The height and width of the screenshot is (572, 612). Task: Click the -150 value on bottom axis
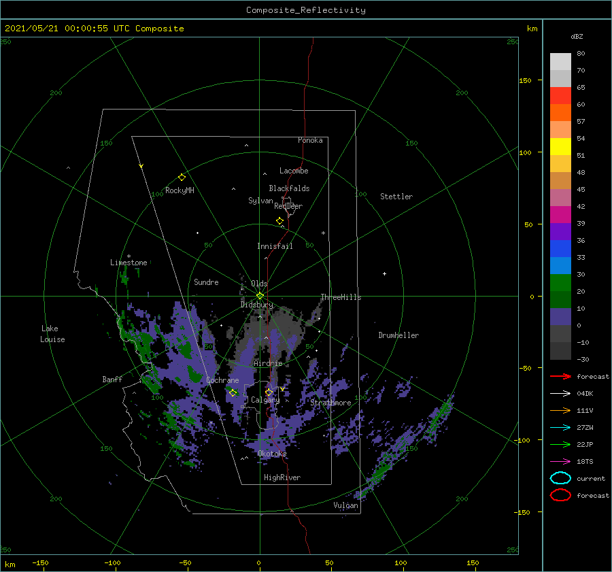coord(40,562)
